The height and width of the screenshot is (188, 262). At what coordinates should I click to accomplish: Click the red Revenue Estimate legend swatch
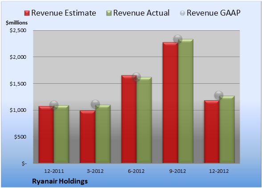click(x=27, y=13)
